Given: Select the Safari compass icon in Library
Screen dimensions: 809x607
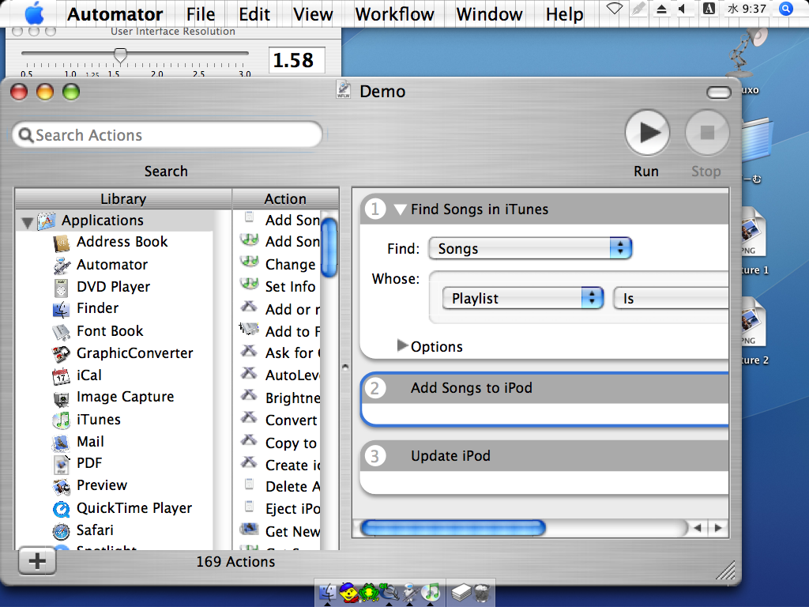Looking at the screenshot, I should (x=62, y=530).
